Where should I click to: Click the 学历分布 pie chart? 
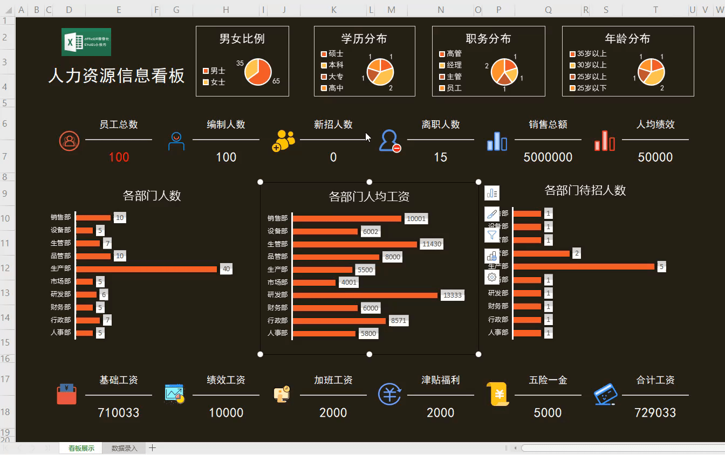380,72
